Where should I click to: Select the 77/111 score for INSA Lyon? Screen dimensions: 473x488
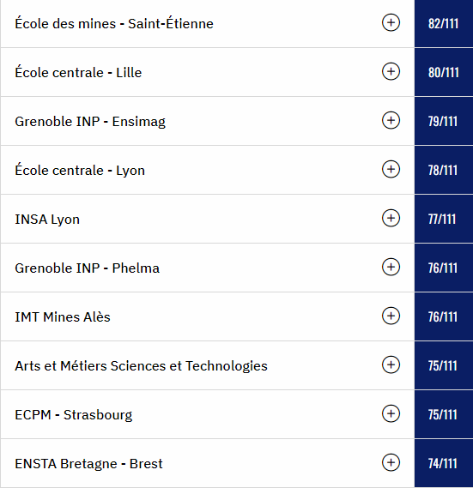click(x=444, y=219)
